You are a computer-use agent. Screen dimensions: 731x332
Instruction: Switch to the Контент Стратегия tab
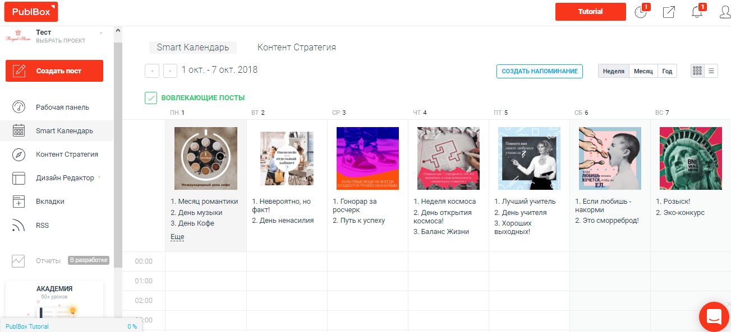(296, 48)
